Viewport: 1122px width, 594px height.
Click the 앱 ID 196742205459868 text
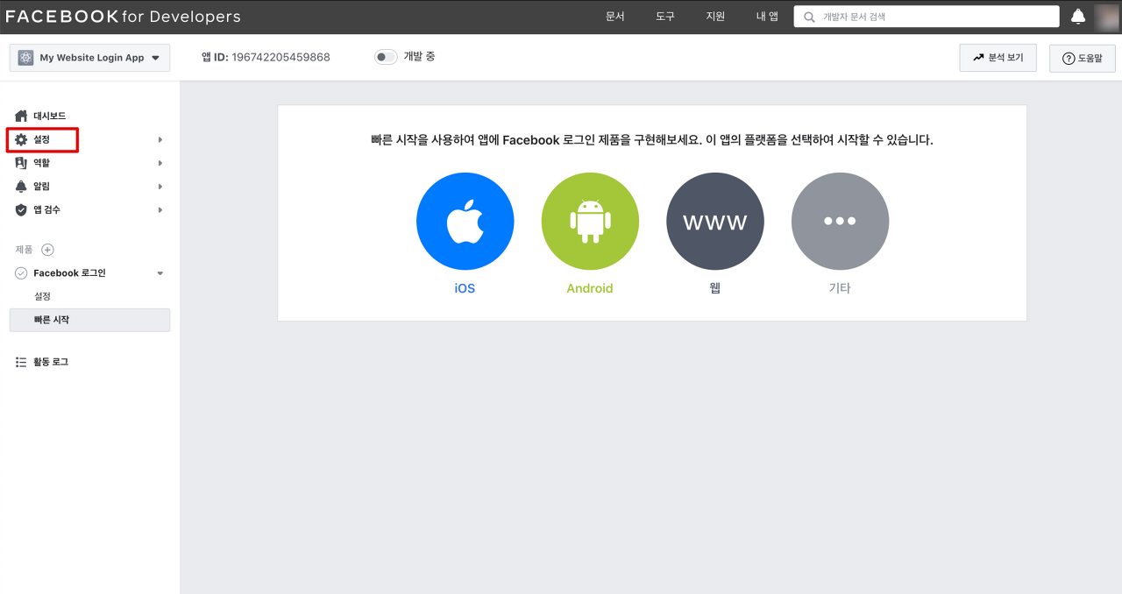point(266,57)
